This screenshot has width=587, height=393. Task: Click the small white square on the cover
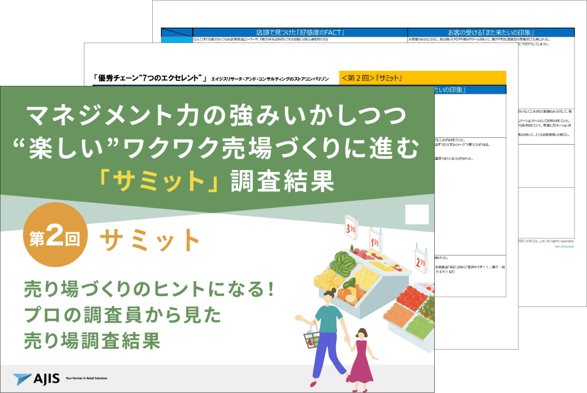click(417, 214)
